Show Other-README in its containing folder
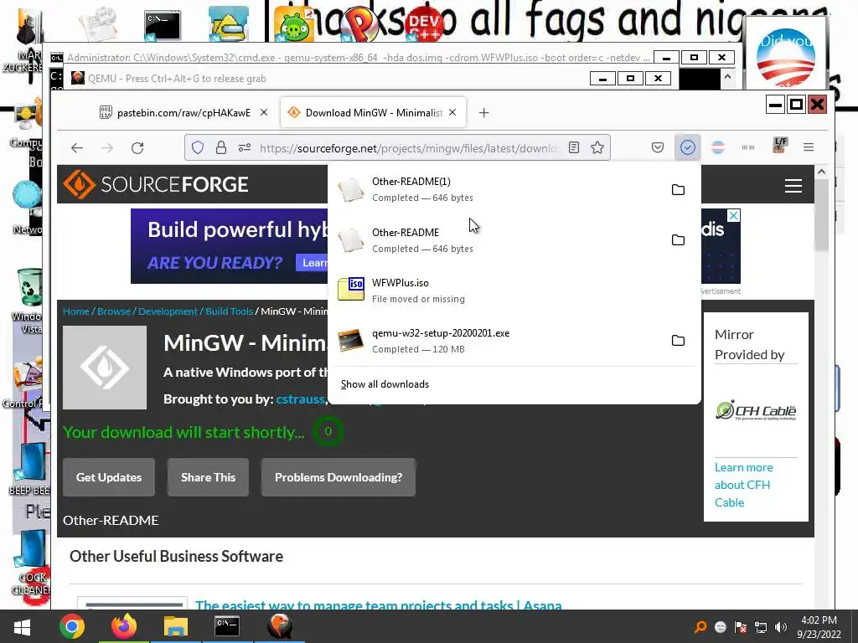The image size is (858, 643). coord(678,240)
